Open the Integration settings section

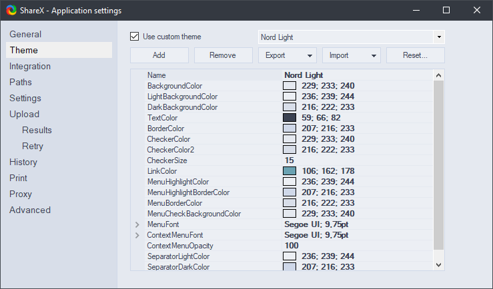point(30,66)
